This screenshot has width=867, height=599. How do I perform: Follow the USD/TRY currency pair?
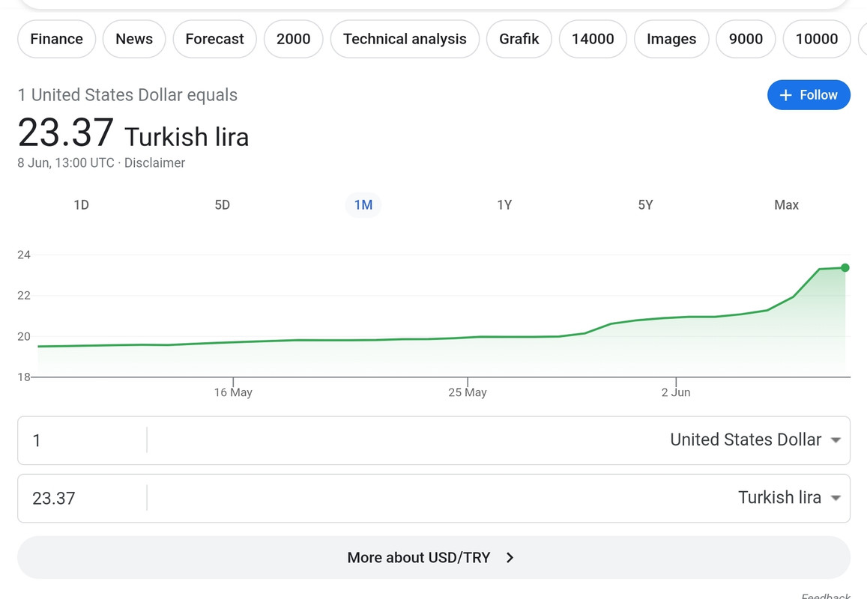[x=809, y=95]
